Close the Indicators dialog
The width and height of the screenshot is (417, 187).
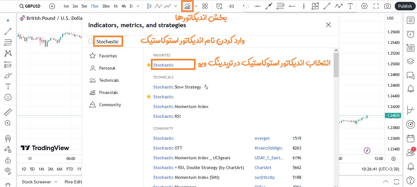[328, 25]
